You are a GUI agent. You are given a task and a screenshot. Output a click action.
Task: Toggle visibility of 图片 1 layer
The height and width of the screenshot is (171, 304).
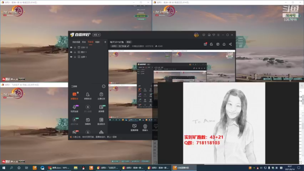71,52
